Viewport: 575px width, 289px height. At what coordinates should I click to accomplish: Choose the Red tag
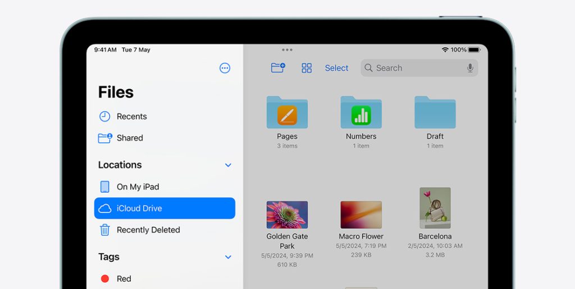(x=124, y=278)
